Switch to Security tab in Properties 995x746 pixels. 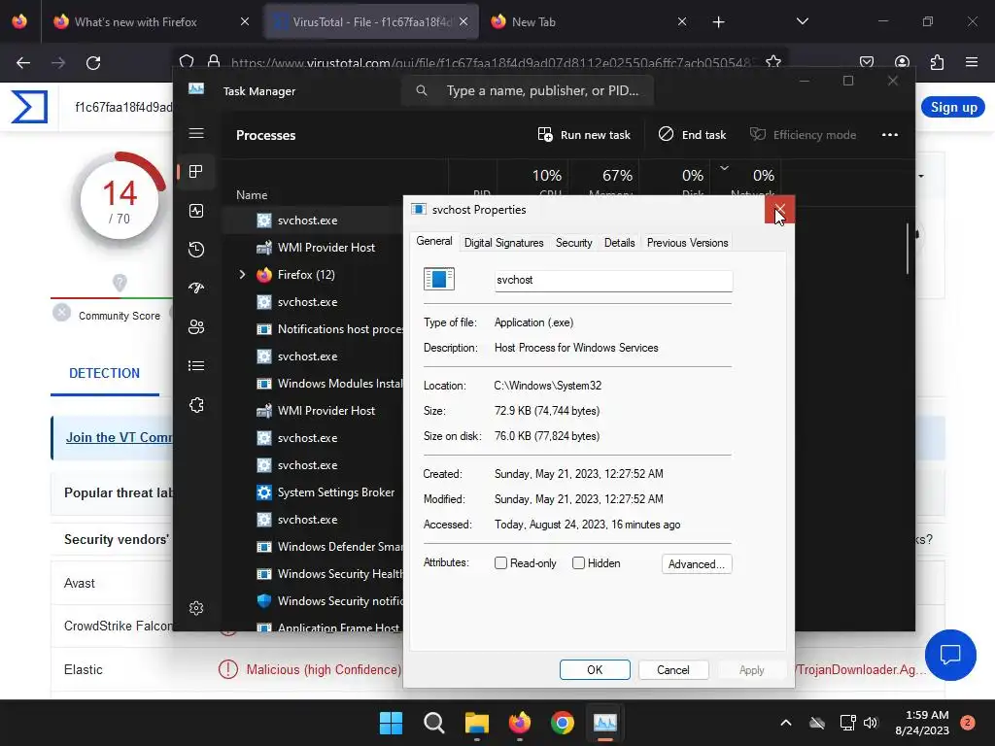click(x=573, y=243)
